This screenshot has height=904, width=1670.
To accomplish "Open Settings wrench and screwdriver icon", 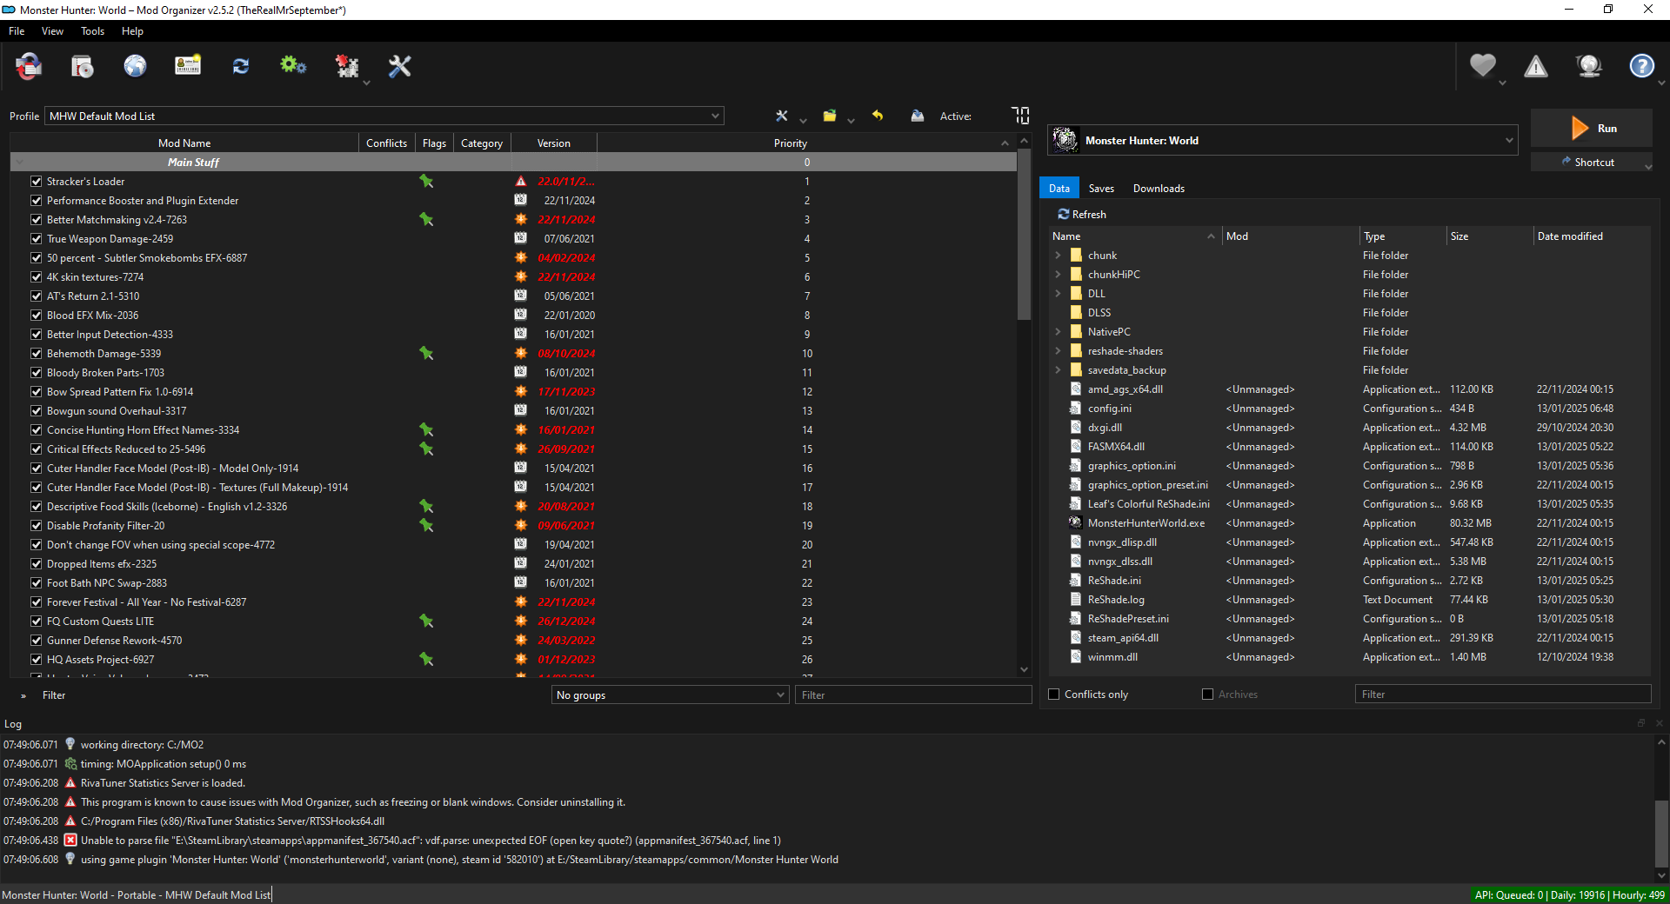I will [400, 66].
